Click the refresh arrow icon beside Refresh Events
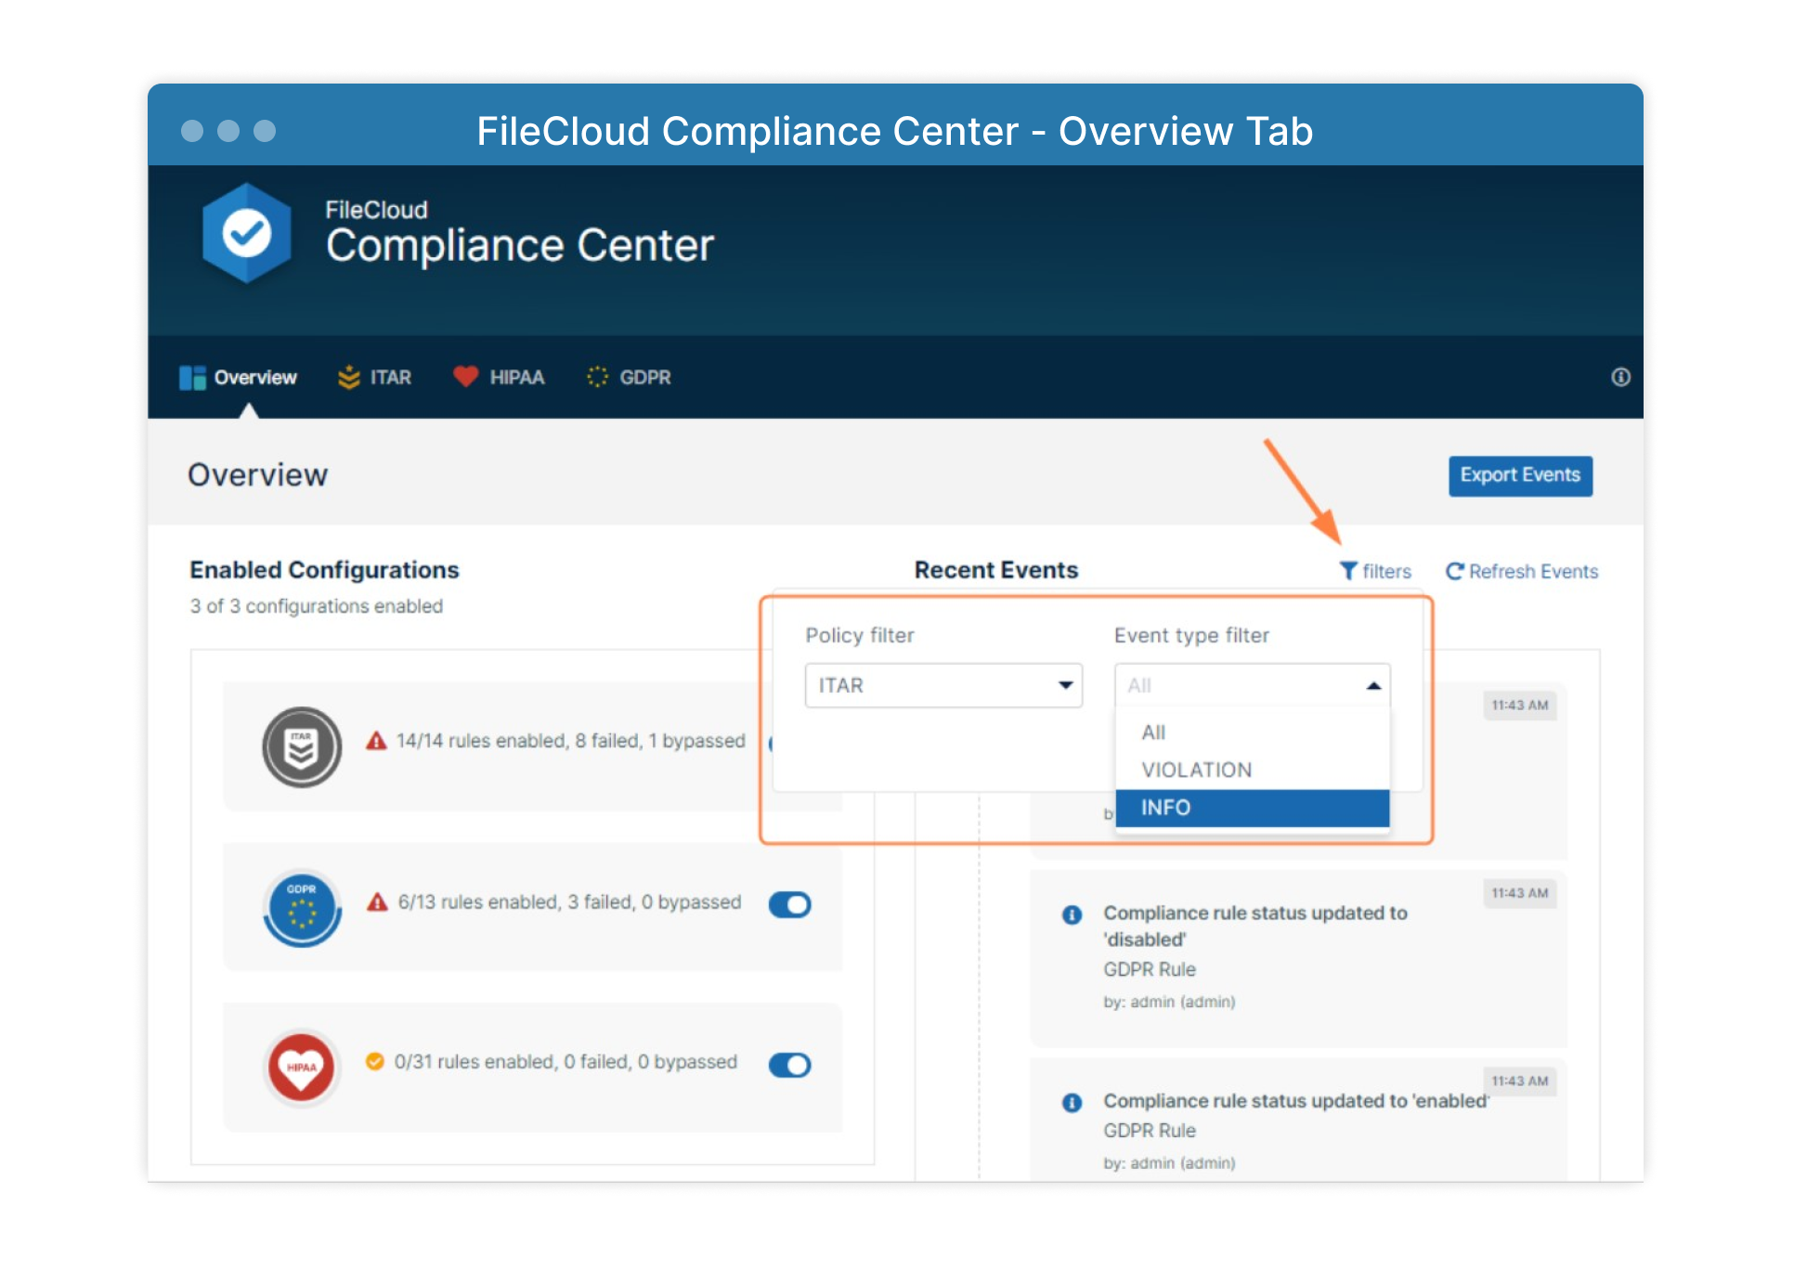This screenshot has height=1270, width=1794. click(x=1455, y=572)
